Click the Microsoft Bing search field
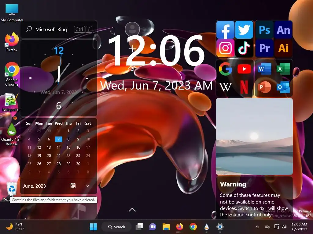 click(59, 30)
